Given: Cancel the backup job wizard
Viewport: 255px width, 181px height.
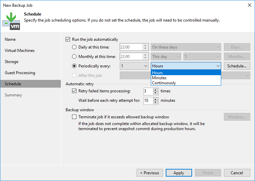Looking at the screenshot, I should pyautogui.click(x=237, y=173).
